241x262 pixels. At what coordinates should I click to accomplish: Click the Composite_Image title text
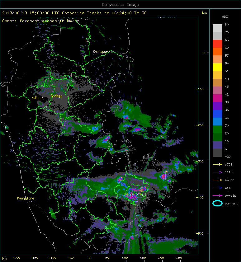[120, 5]
